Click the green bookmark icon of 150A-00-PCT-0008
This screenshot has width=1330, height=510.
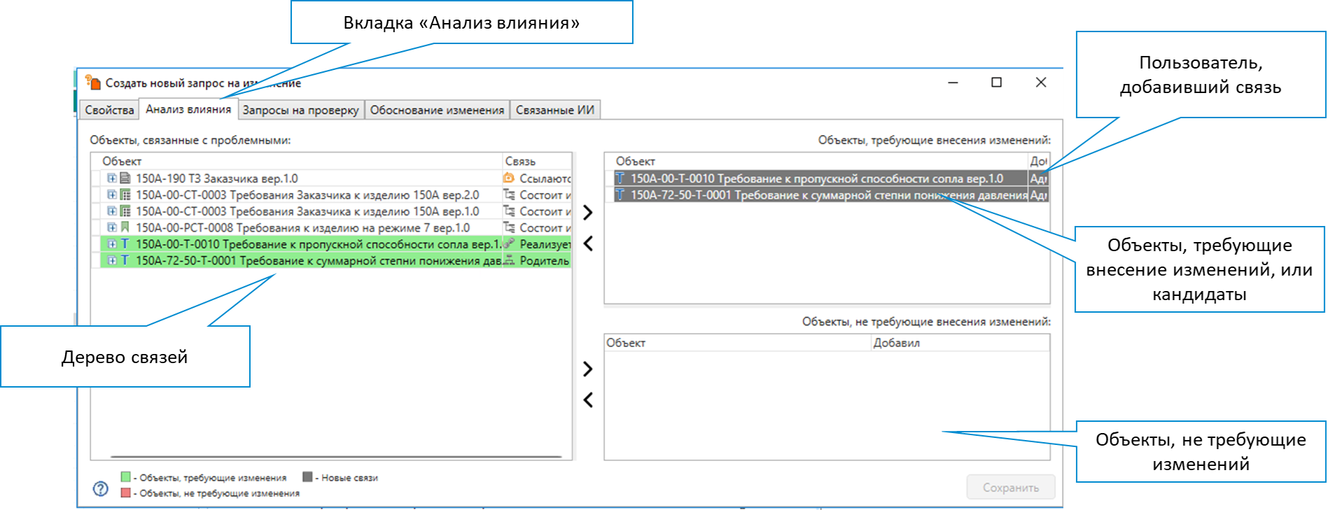pyautogui.click(x=125, y=227)
